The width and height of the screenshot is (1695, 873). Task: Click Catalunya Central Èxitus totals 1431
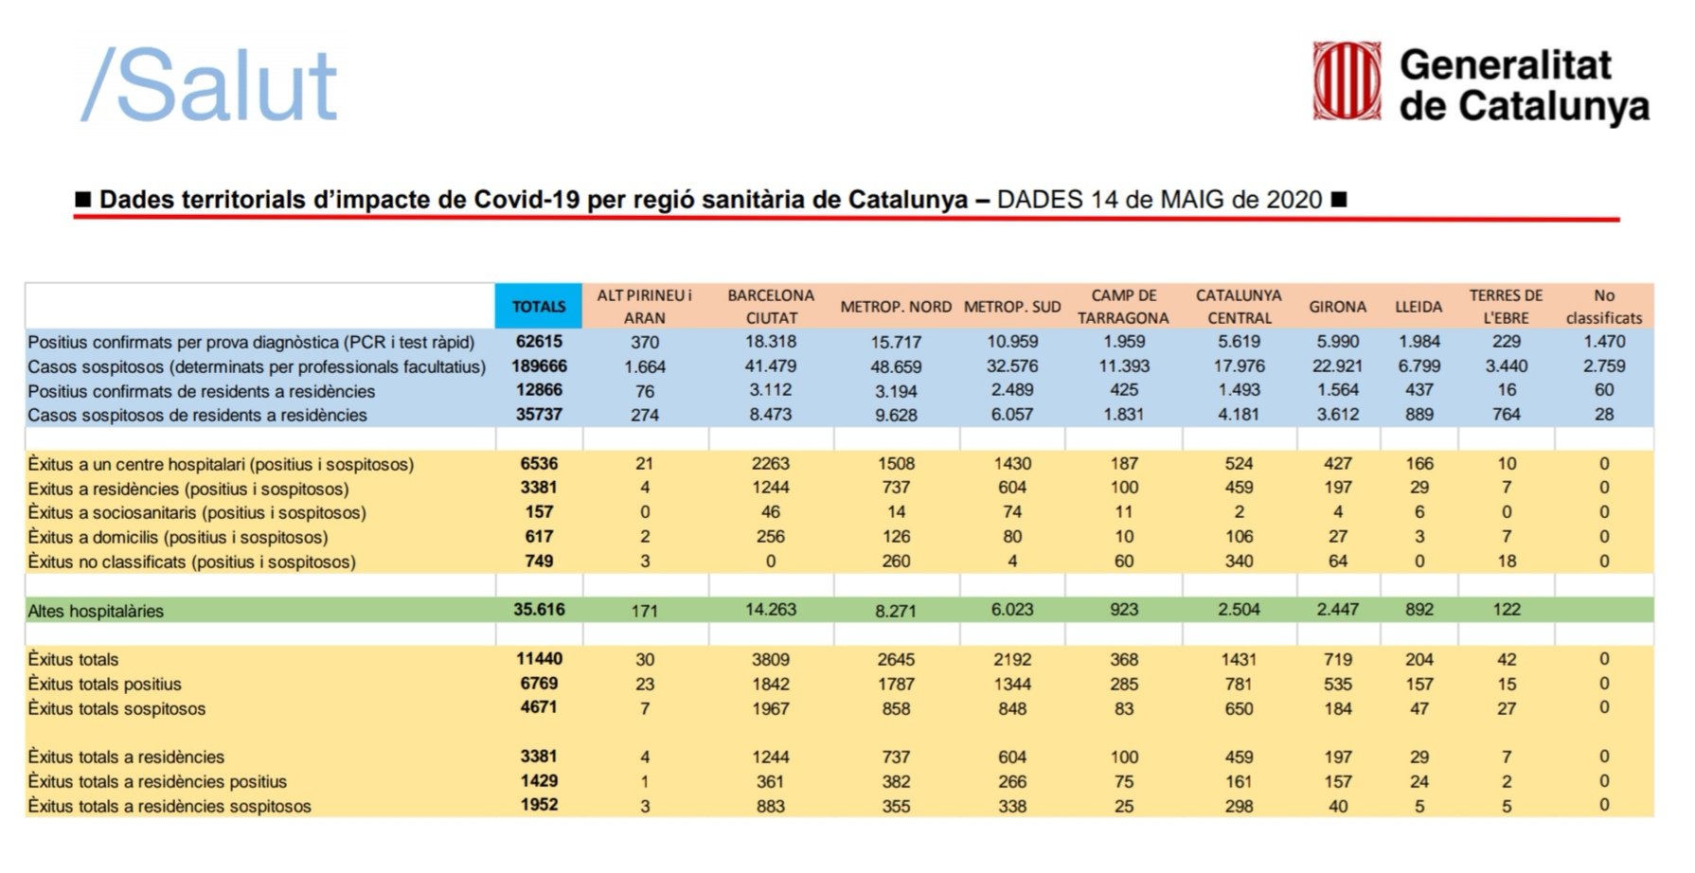[x=1239, y=659]
